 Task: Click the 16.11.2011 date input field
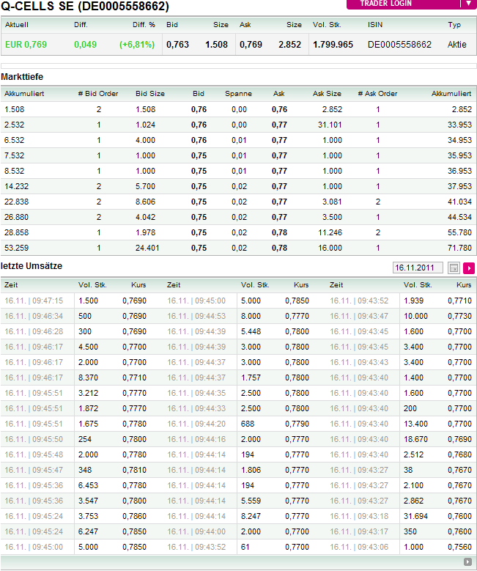point(418,268)
